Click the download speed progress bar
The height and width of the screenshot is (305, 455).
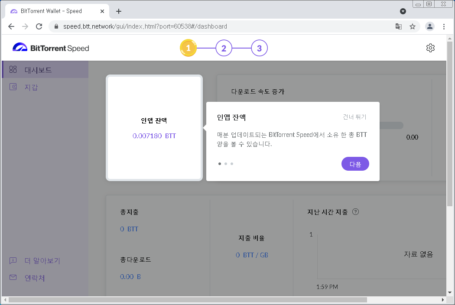tap(391, 125)
